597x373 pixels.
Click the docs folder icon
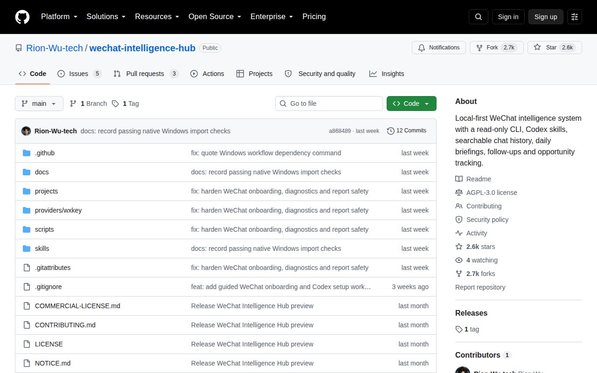coord(27,172)
